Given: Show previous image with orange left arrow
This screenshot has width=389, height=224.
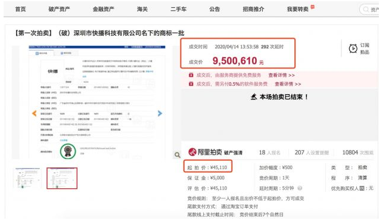Looking at the screenshot, I should pyautogui.click(x=34, y=113).
